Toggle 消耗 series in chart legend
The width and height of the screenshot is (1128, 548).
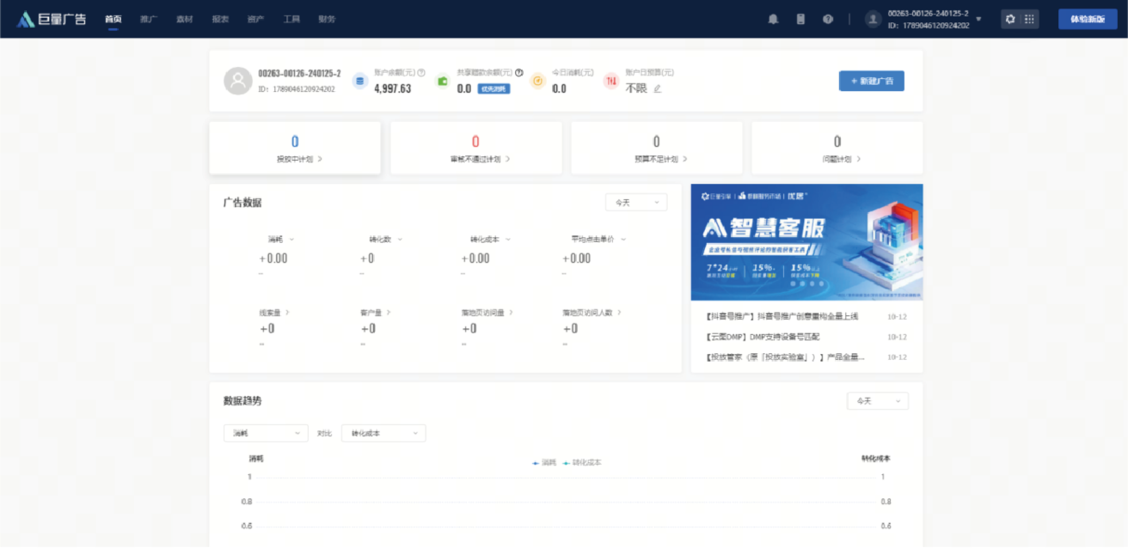pyautogui.click(x=545, y=462)
